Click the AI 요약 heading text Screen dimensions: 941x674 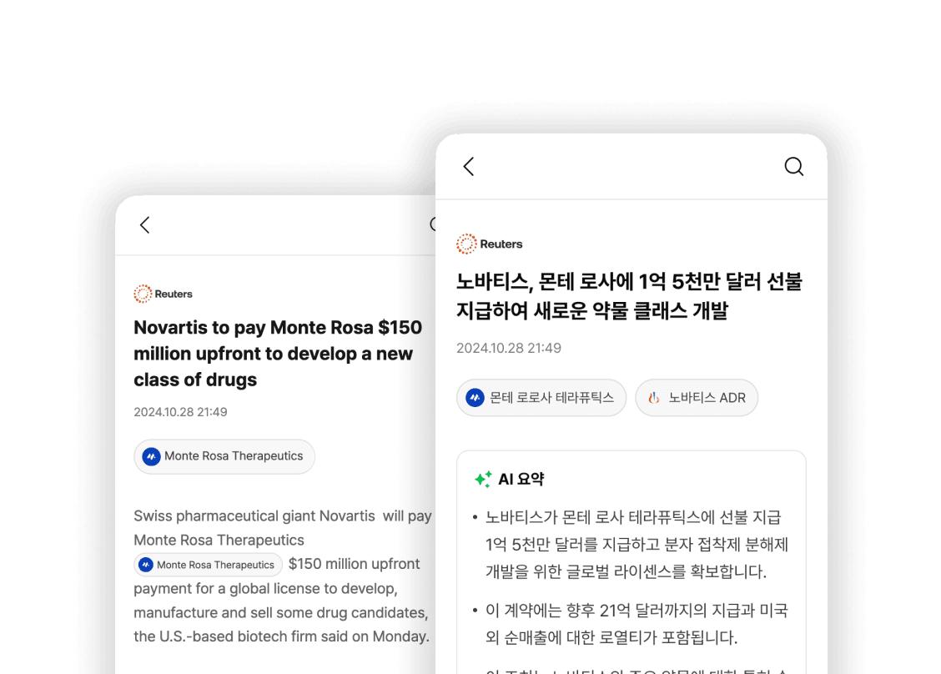(x=521, y=479)
